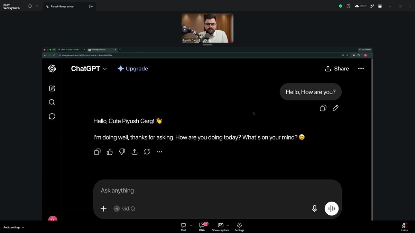Open the ChatGPT model selector dropdown
415x233 pixels.
pyautogui.click(x=89, y=69)
